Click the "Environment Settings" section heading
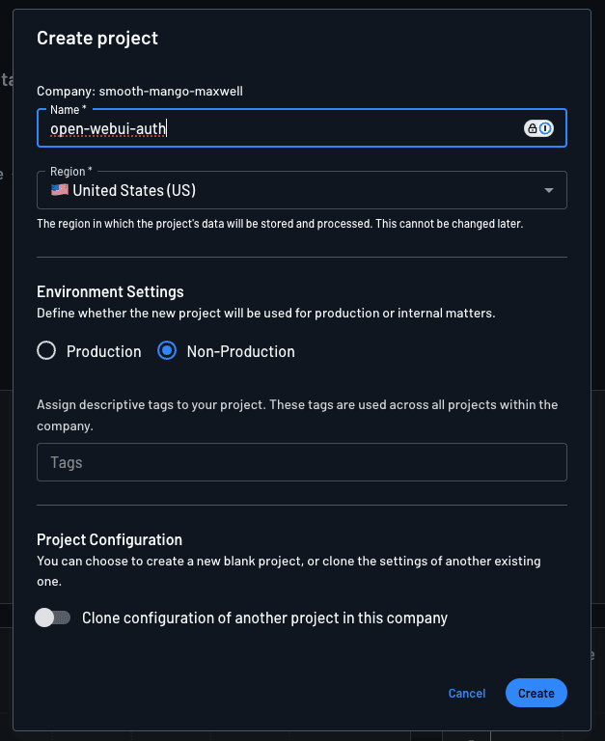 (110, 291)
